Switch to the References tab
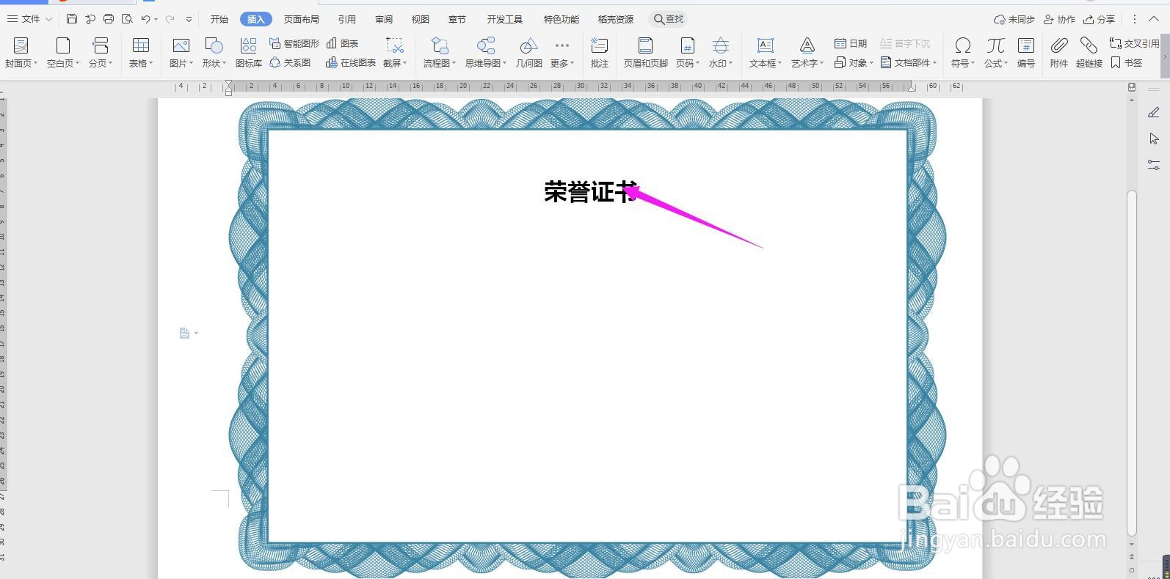Image resolution: width=1170 pixels, height=579 pixels. click(x=347, y=19)
